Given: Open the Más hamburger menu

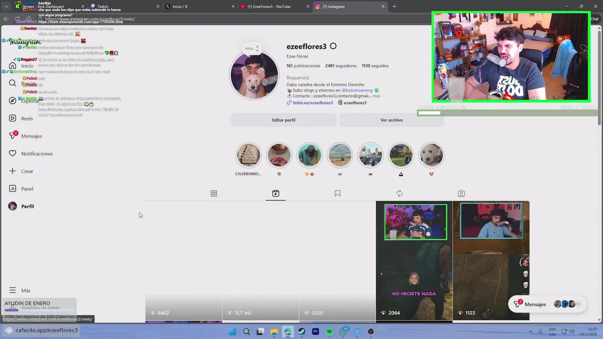Looking at the screenshot, I should [20, 291].
